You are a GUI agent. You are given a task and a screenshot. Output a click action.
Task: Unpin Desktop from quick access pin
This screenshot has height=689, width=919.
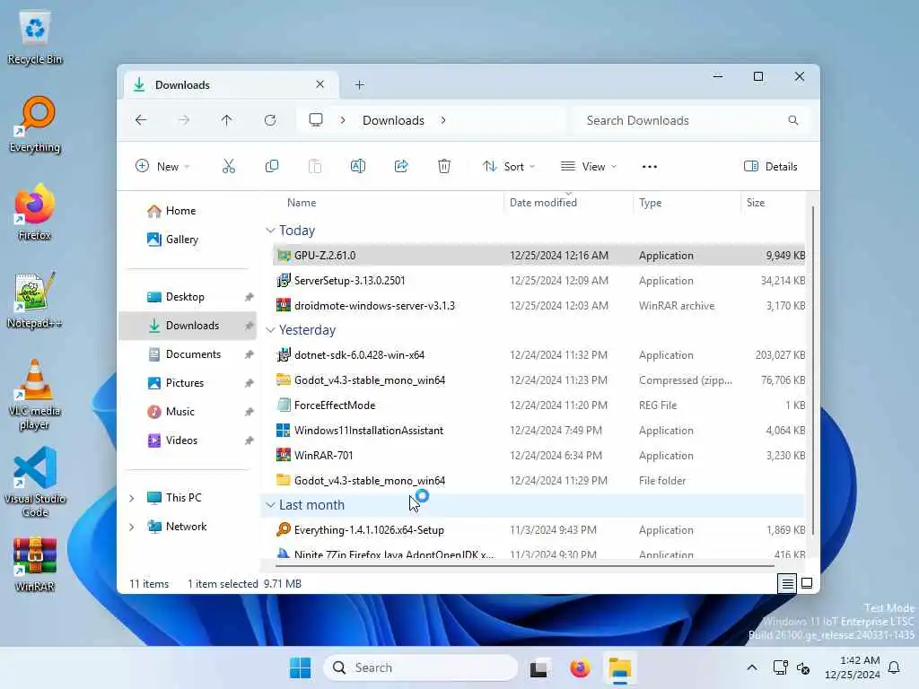[249, 297]
